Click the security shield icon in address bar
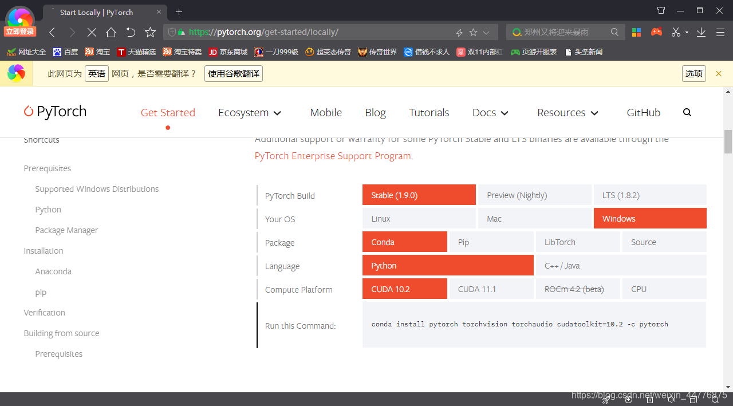Viewport: 733px width, 406px height. point(172,32)
